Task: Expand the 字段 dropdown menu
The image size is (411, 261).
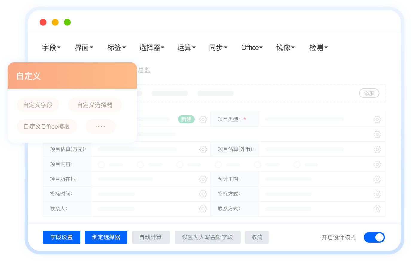Action: coord(51,48)
